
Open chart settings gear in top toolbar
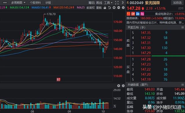tap(123, 8)
